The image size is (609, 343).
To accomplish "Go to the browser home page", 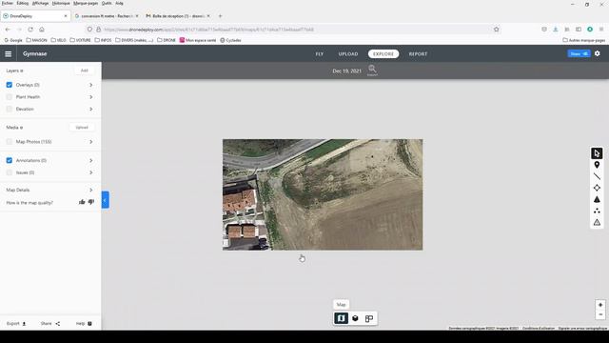I will (42, 30).
